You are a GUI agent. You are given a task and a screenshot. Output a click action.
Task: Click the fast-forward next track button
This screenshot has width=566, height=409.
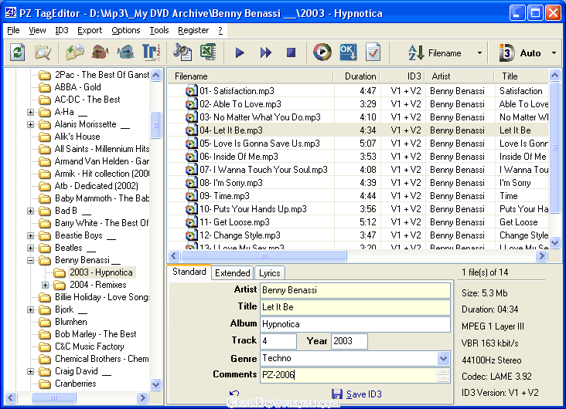[x=266, y=53]
